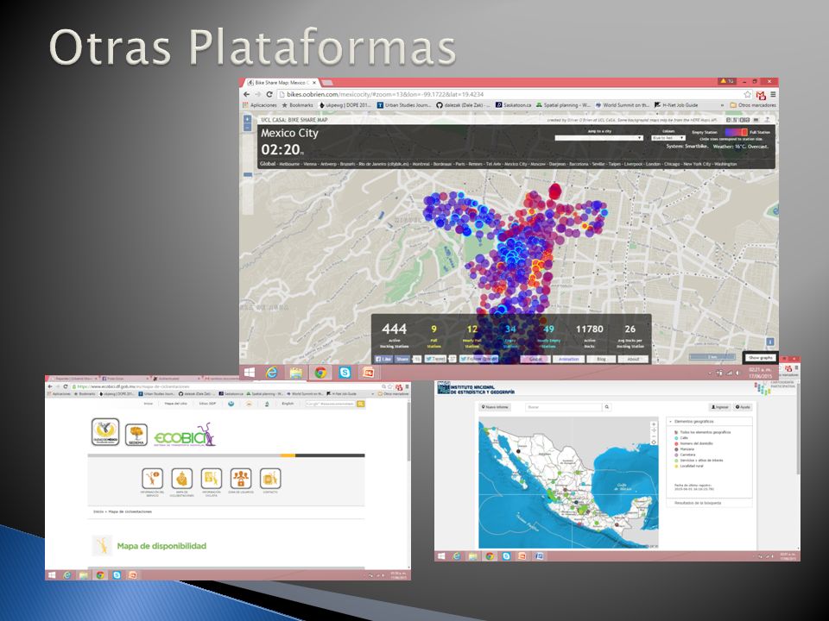Select Todos los elementos geográficos option
The image size is (829, 621).
pos(702,432)
